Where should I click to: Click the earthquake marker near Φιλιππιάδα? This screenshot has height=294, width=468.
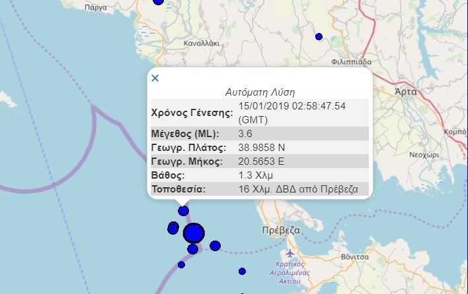click(319, 37)
